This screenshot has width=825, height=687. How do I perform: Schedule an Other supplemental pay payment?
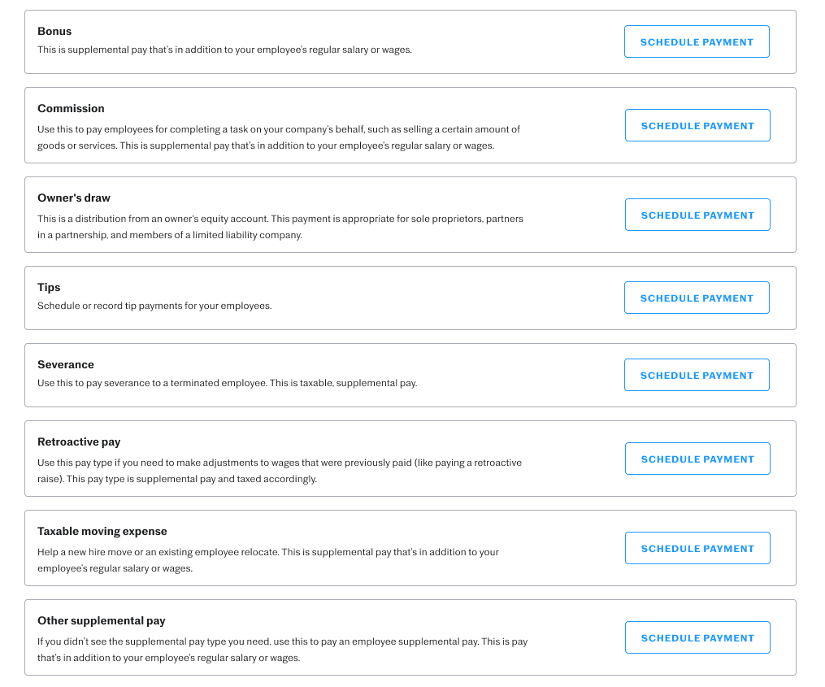pyautogui.click(x=697, y=638)
